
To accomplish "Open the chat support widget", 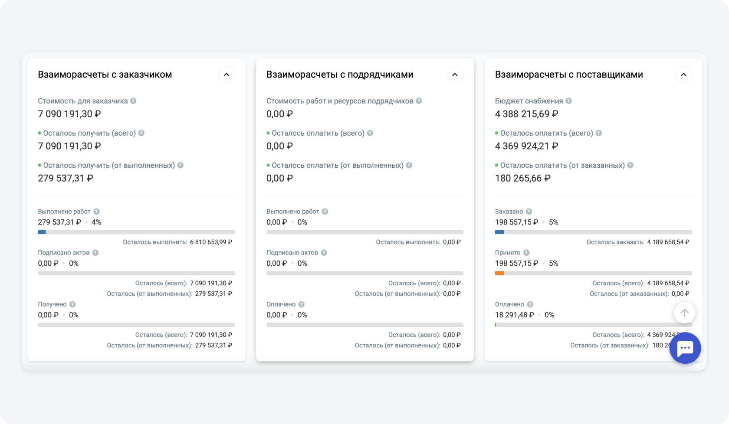I will point(685,348).
